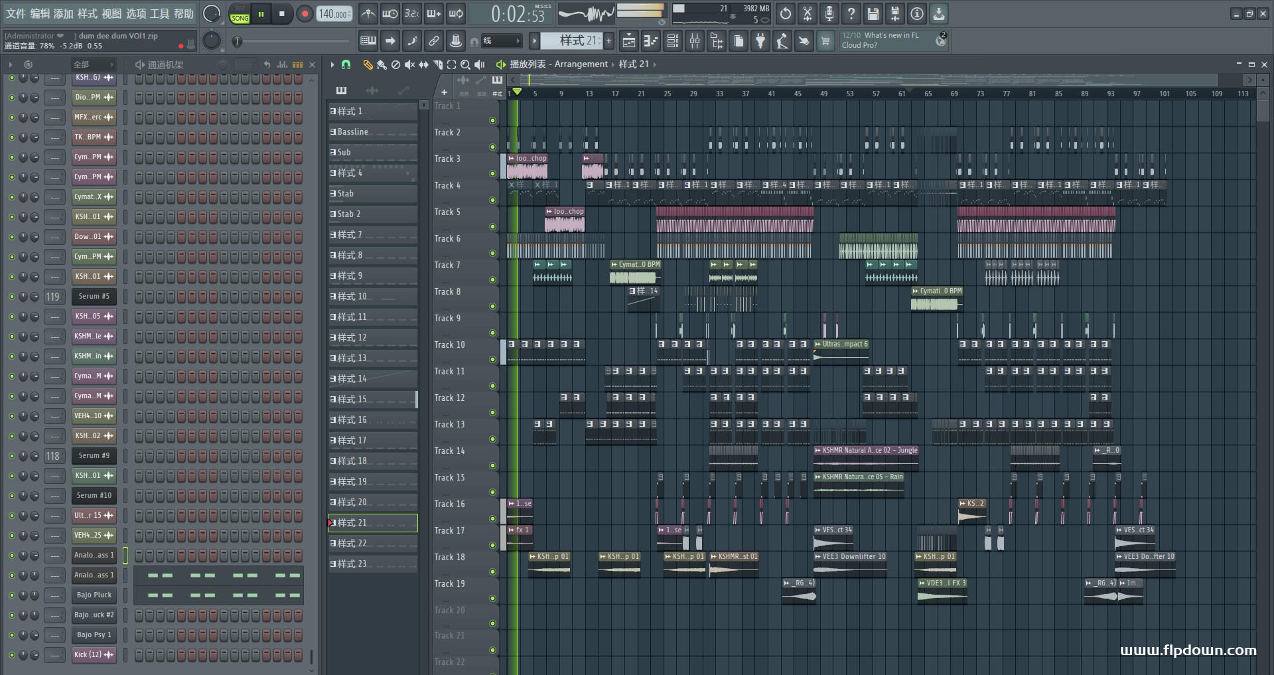Open the pattern selector dropdown for 样式 21
The width and height of the screenshot is (1274, 675).
pyautogui.click(x=535, y=40)
